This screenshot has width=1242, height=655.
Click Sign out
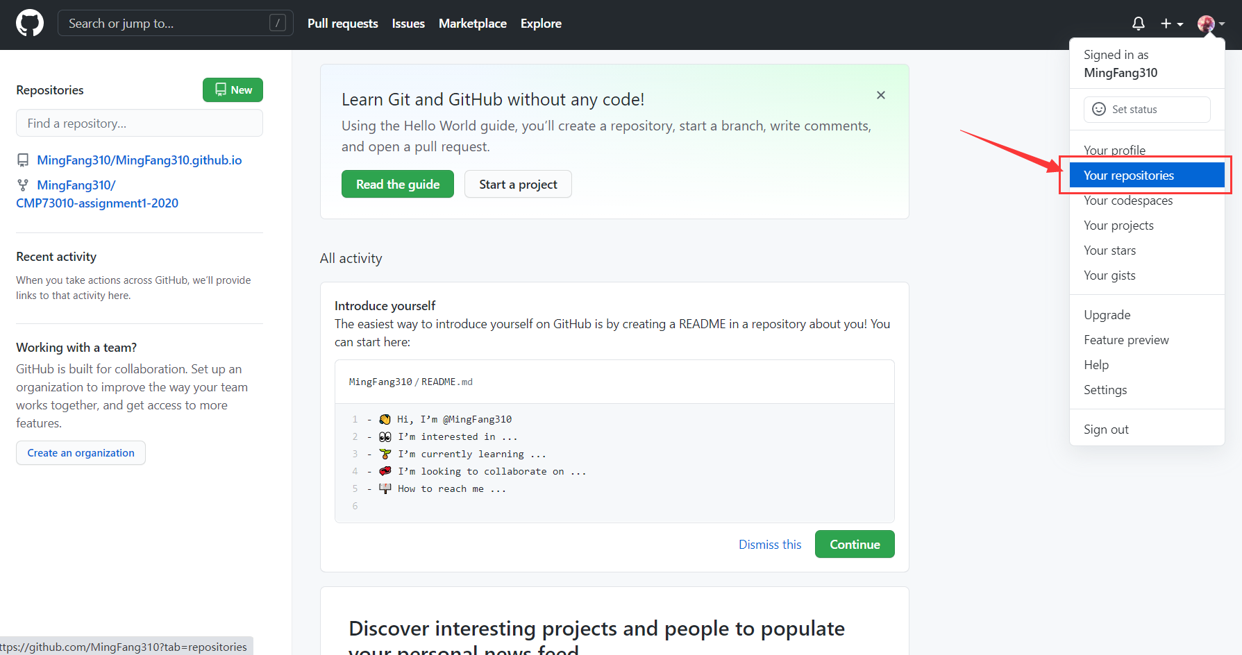tap(1147, 429)
